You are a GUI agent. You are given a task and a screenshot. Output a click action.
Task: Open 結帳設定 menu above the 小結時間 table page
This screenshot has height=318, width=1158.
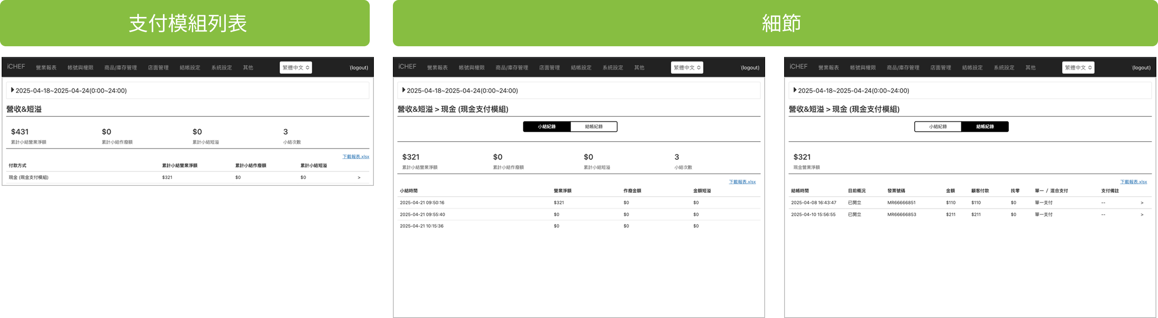tap(581, 68)
